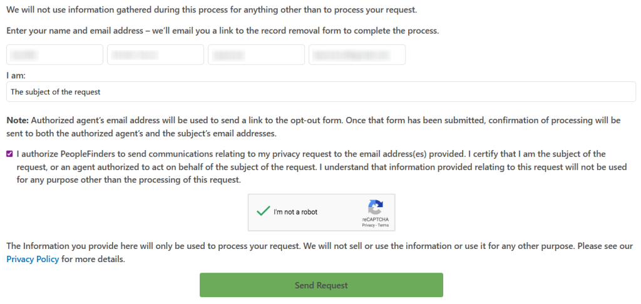Uncheck the PeopleFinders authorization checkbox
This screenshot has width=641, height=304.
[9, 153]
